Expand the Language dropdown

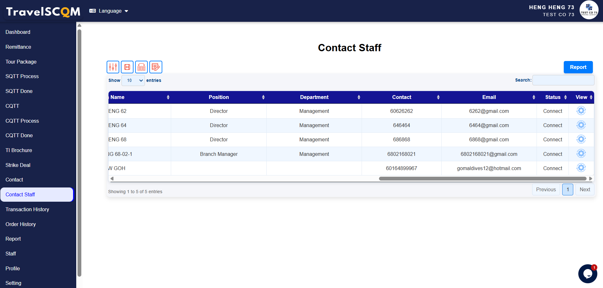[109, 11]
